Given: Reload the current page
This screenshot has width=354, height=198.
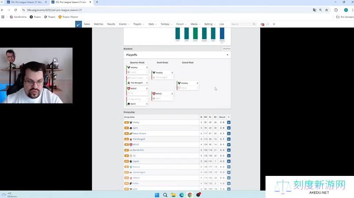Looking at the screenshot, I should [x=15, y=10].
